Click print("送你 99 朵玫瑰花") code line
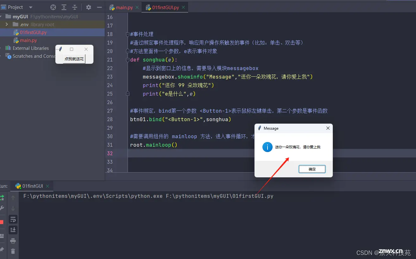 pyautogui.click(x=178, y=85)
